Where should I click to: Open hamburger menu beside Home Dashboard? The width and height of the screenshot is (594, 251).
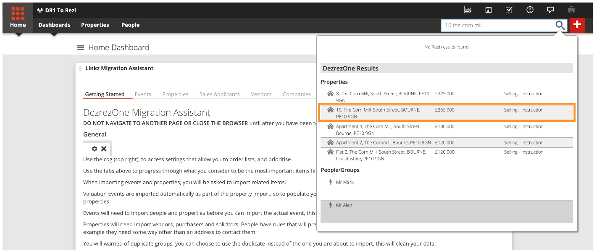pyautogui.click(x=81, y=48)
